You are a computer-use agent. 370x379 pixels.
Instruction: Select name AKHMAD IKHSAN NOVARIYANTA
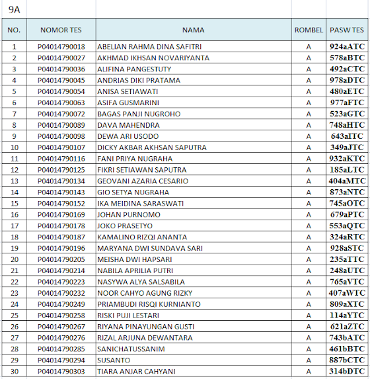(153, 58)
